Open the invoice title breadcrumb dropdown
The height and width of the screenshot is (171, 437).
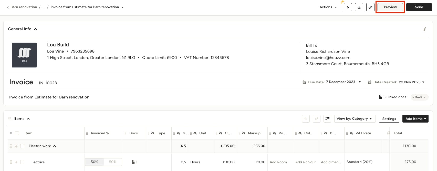tap(123, 7)
